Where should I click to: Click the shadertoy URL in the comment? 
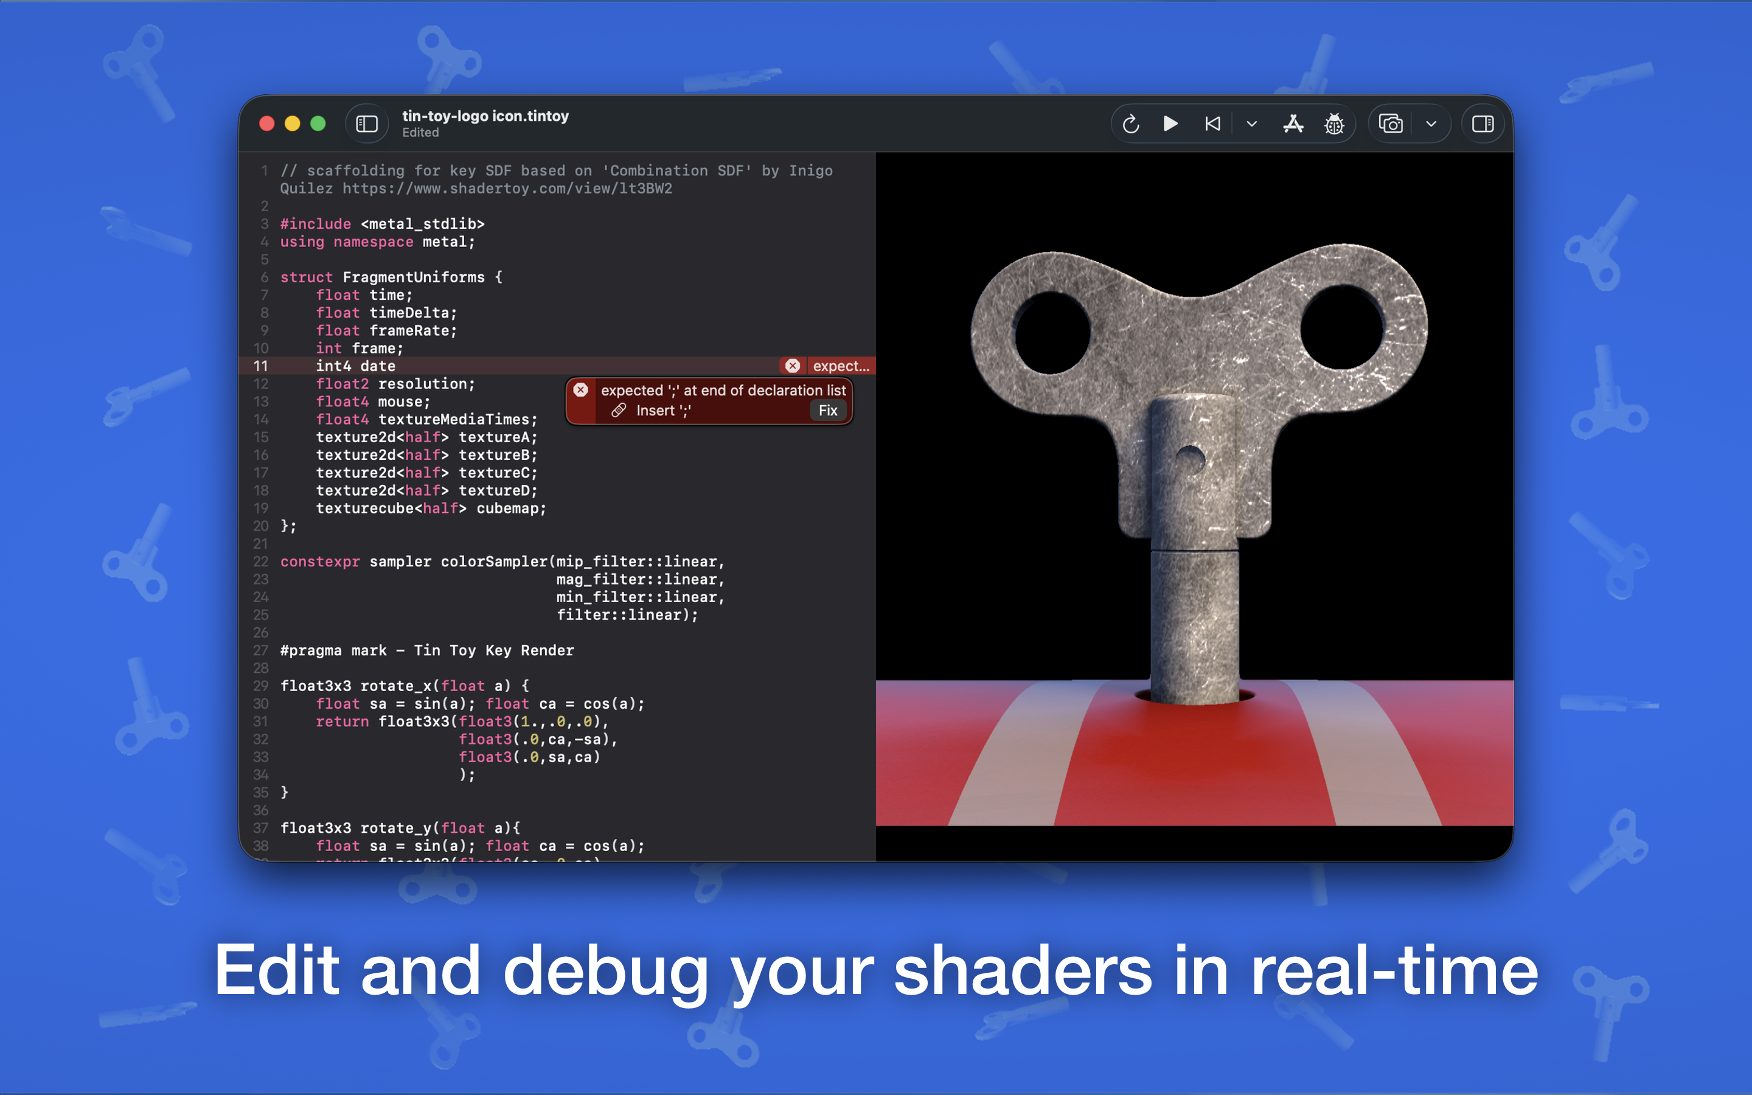coord(507,189)
